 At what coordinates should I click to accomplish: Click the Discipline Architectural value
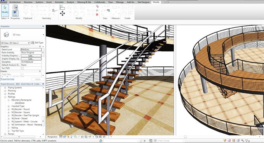click(31, 62)
